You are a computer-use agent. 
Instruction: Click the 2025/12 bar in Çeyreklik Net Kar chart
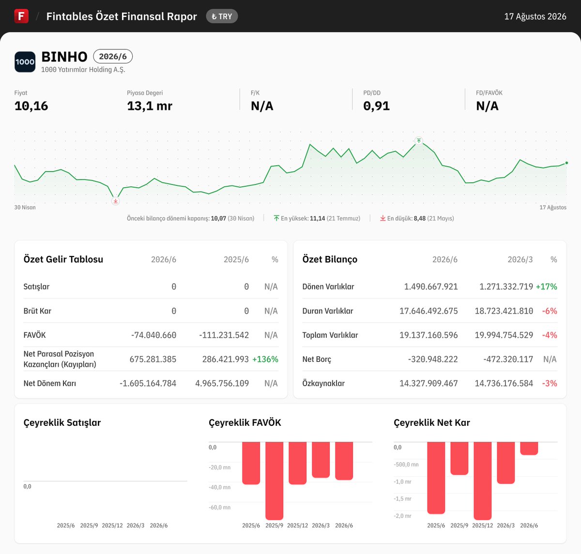tap(482, 481)
